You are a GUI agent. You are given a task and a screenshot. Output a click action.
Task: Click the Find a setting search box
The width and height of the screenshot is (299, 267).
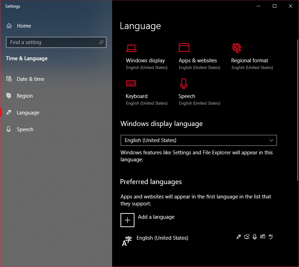click(52, 42)
